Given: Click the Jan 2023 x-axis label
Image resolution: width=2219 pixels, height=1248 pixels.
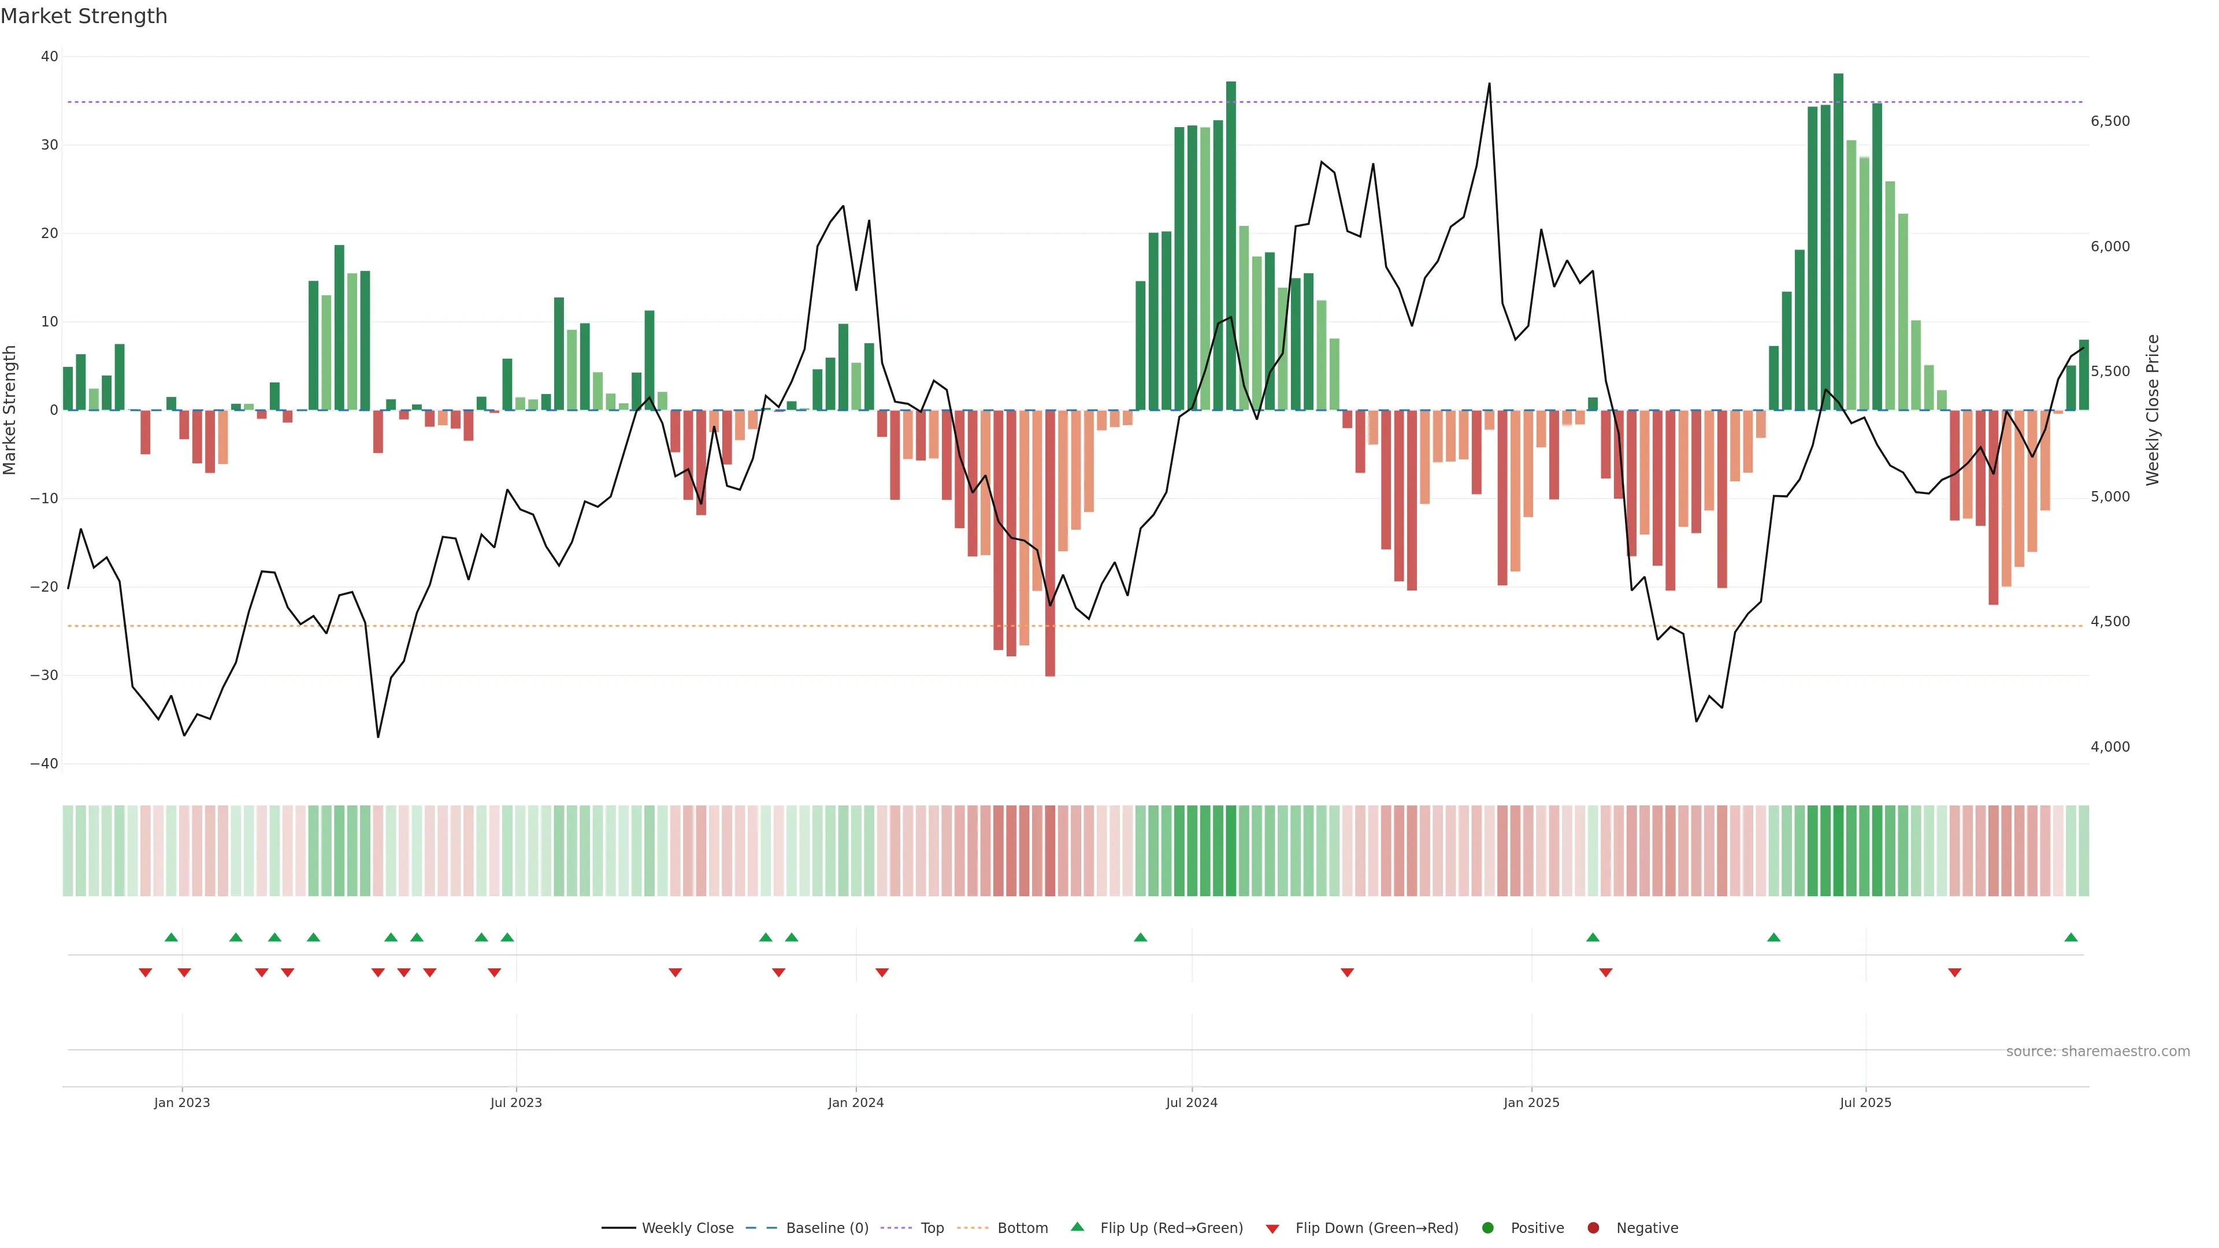Looking at the screenshot, I should point(182,1102).
